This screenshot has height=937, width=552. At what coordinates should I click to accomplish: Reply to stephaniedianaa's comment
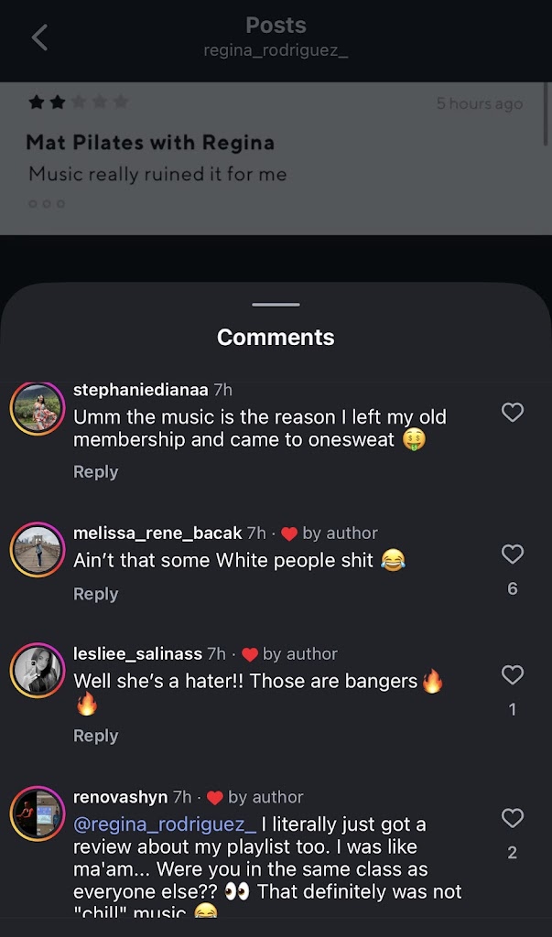coord(95,472)
